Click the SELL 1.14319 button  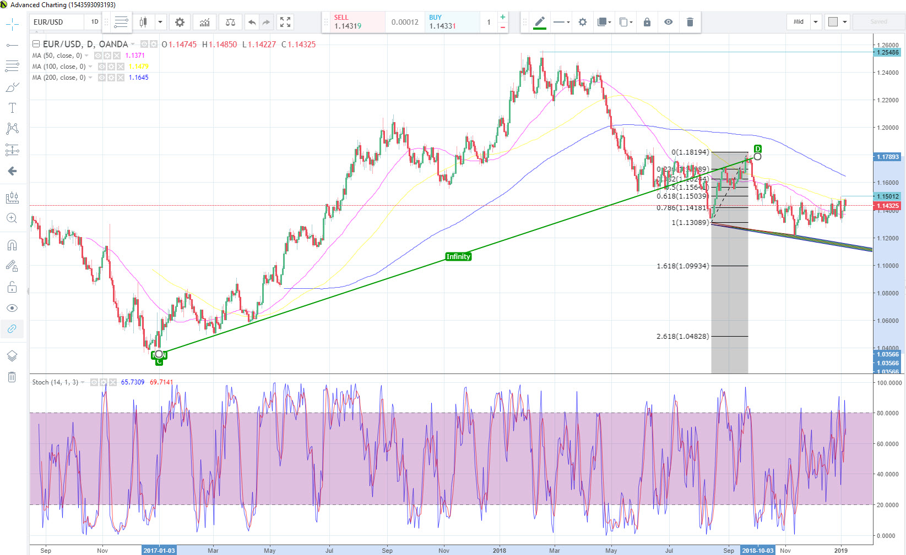352,22
